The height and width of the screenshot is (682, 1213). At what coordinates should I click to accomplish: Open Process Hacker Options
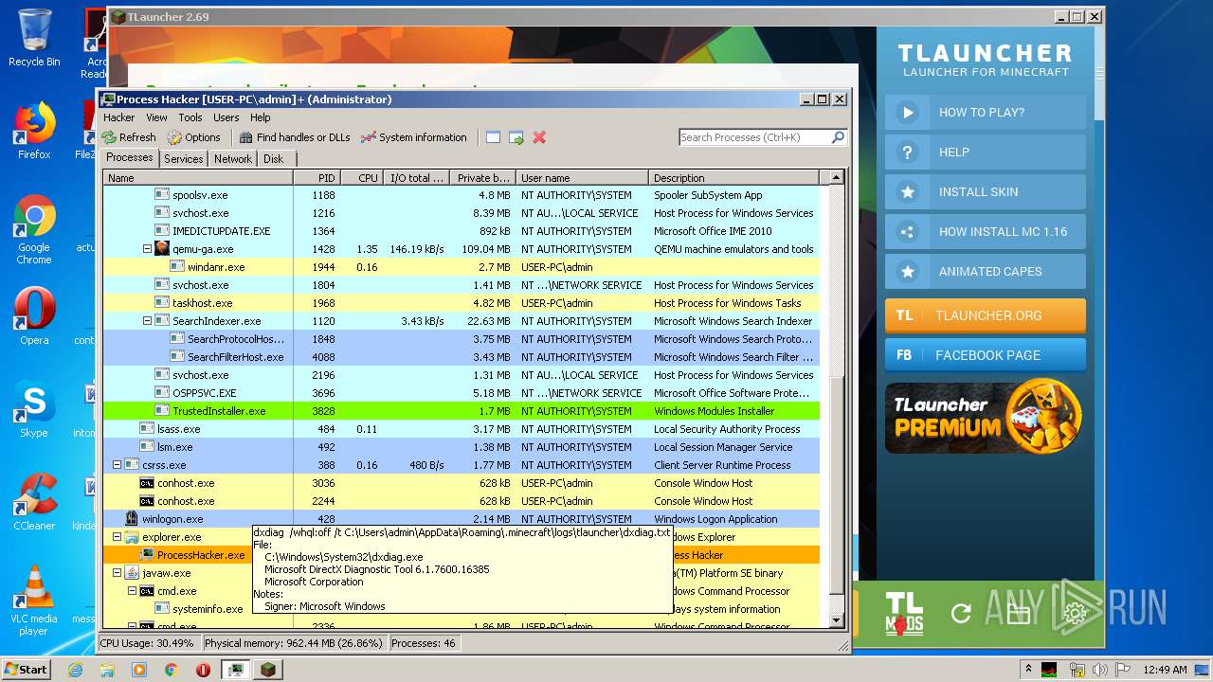pyautogui.click(x=193, y=137)
